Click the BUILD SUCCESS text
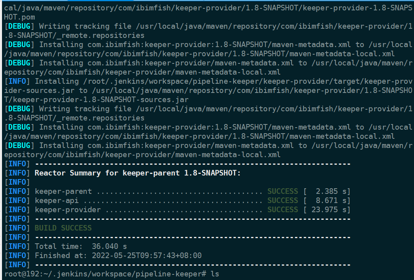 tap(63, 228)
